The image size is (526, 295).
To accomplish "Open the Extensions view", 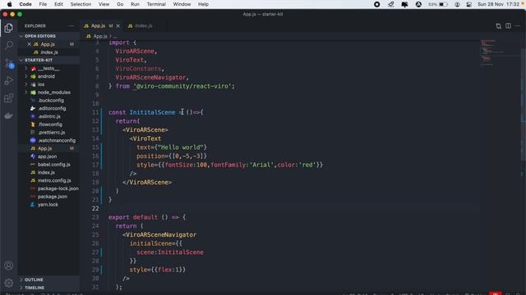I will [x=9, y=98].
